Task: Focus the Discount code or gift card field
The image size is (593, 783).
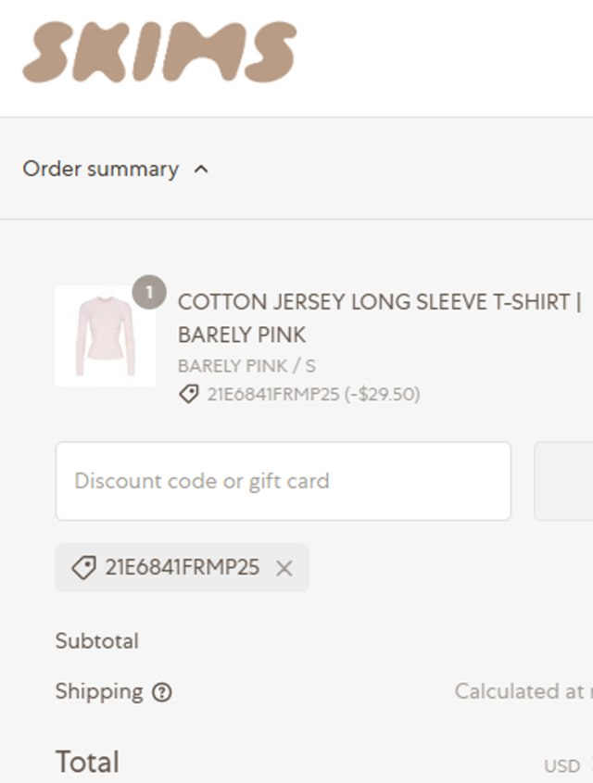Action: (x=283, y=481)
